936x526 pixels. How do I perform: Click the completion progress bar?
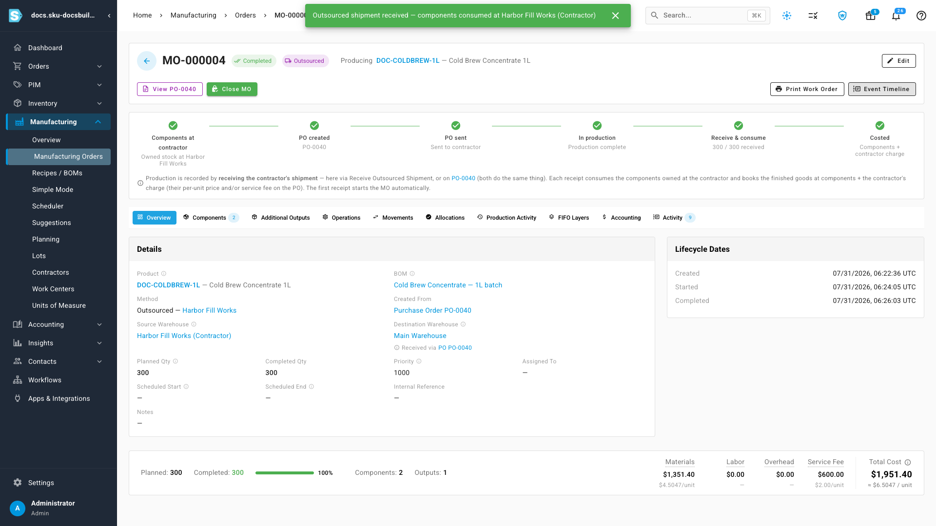(285, 473)
